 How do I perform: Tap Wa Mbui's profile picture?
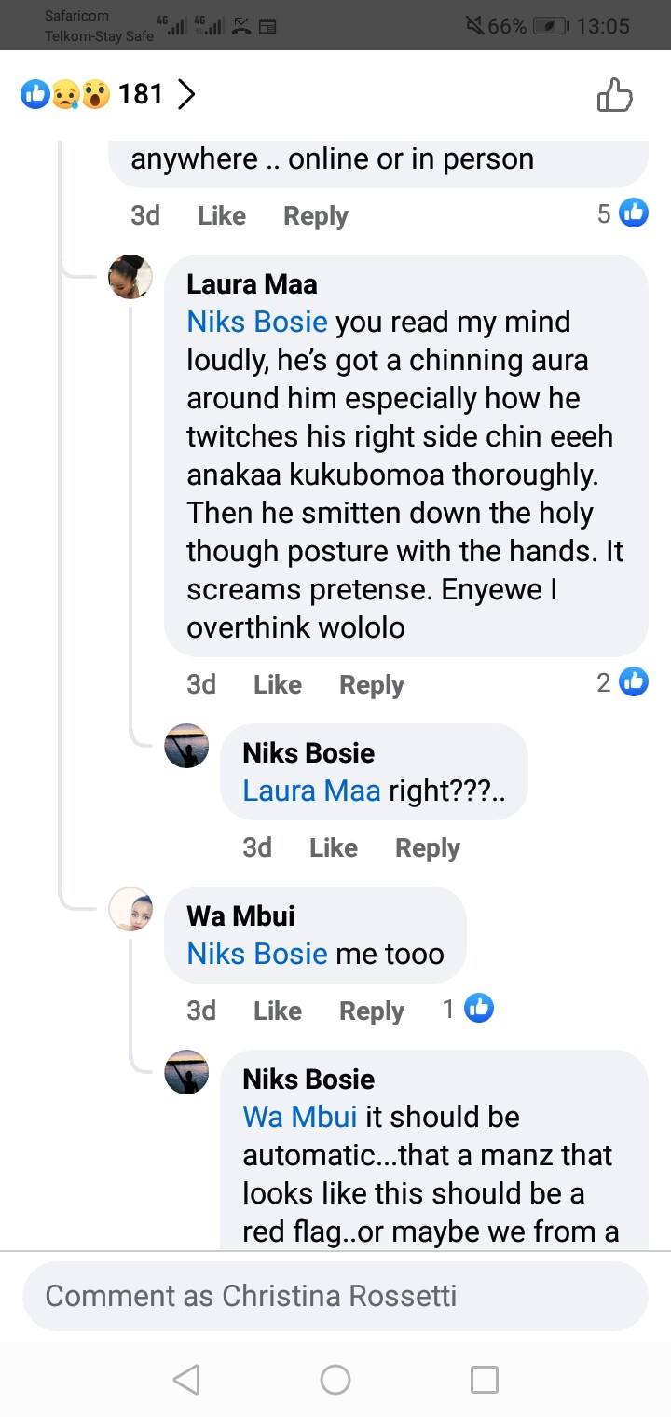(x=130, y=909)
